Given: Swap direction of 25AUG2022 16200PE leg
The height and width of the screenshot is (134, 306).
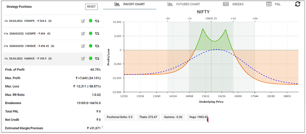Looking at the screenshot, I should pos(97,33).
